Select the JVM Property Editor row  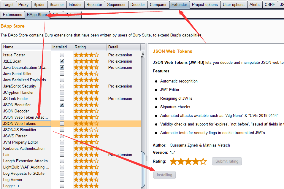(x=71, y=142)
